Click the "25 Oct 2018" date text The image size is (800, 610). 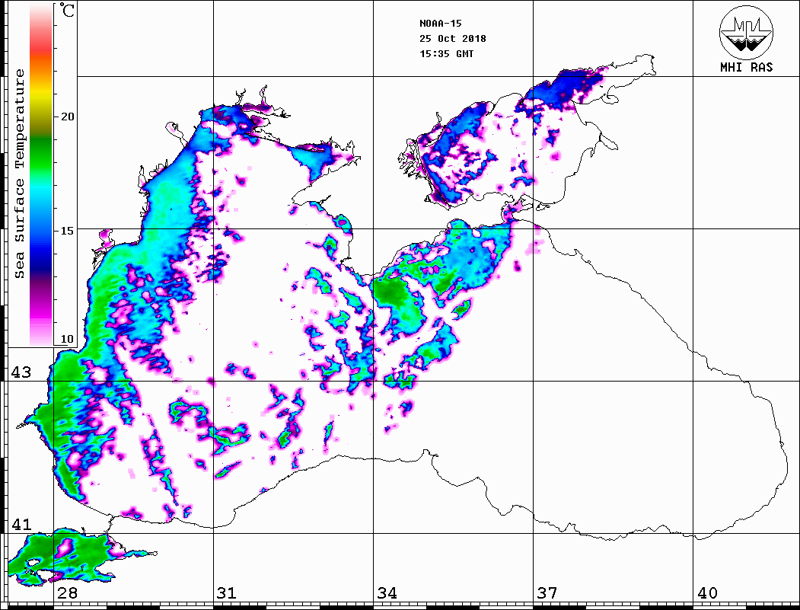(453, 39)
